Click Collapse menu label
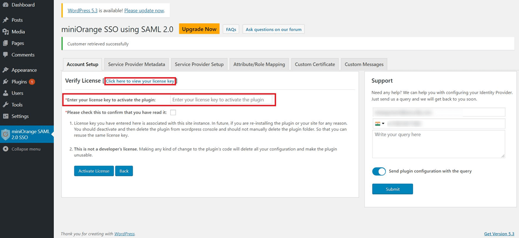The width and height of the screenshot is (519, 238). 26,149
